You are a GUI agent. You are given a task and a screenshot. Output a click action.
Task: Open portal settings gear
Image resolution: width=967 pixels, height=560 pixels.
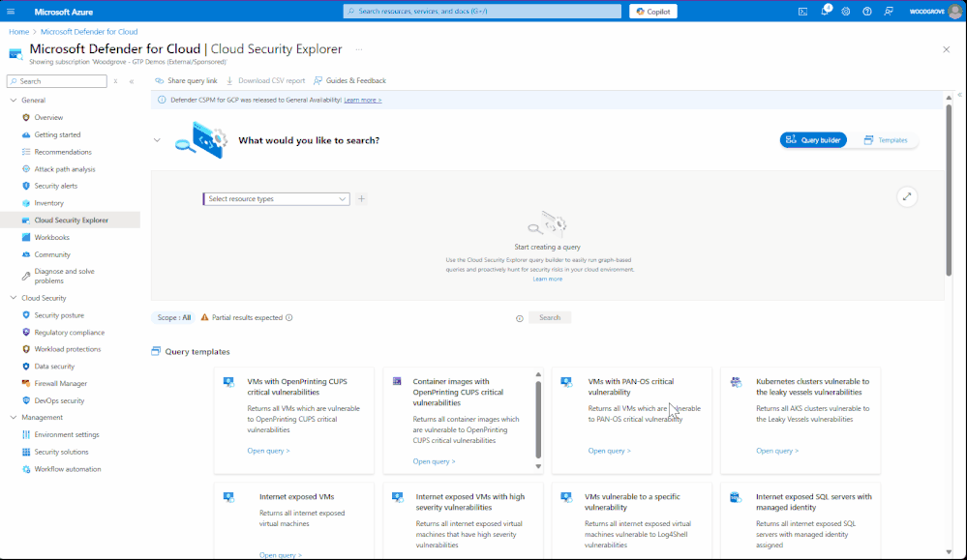(x=845, y=11)
